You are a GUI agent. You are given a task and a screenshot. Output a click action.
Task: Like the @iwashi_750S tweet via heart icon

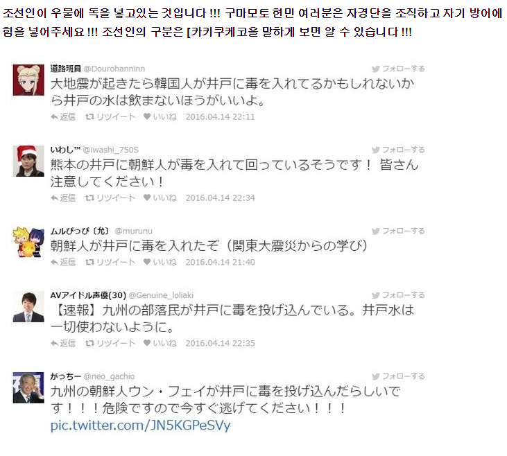tap(147, 198)
